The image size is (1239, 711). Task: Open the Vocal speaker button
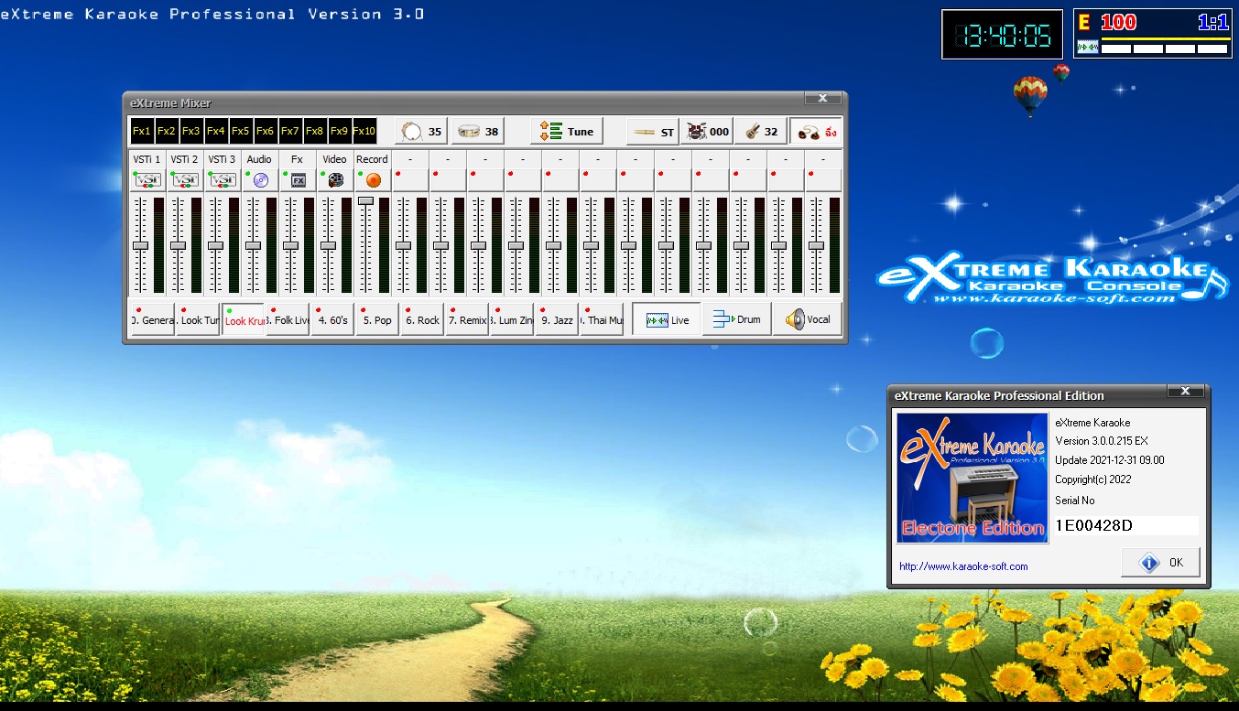coord(807,319)
